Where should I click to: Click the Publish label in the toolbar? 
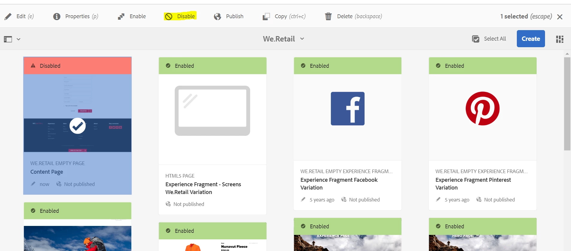pyautogui.click(x=235, y=16)
